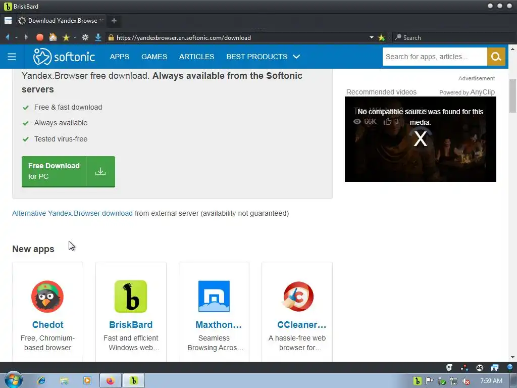Click the magnifier icon in browser search box

pyautogui.click(x=398, y=37)
